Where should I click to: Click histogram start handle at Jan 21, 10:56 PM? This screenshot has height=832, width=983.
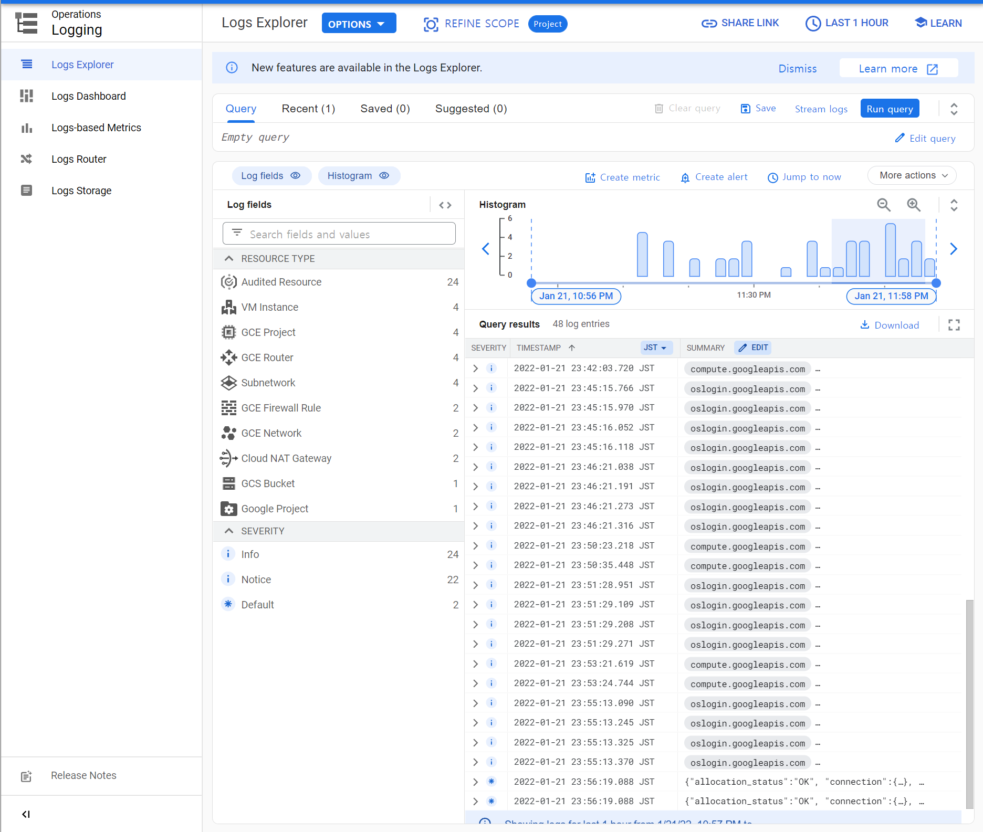coord(531,283)
